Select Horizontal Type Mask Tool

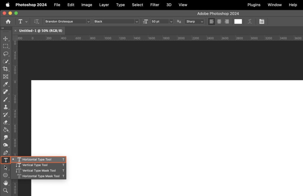(x=39, y=176)
